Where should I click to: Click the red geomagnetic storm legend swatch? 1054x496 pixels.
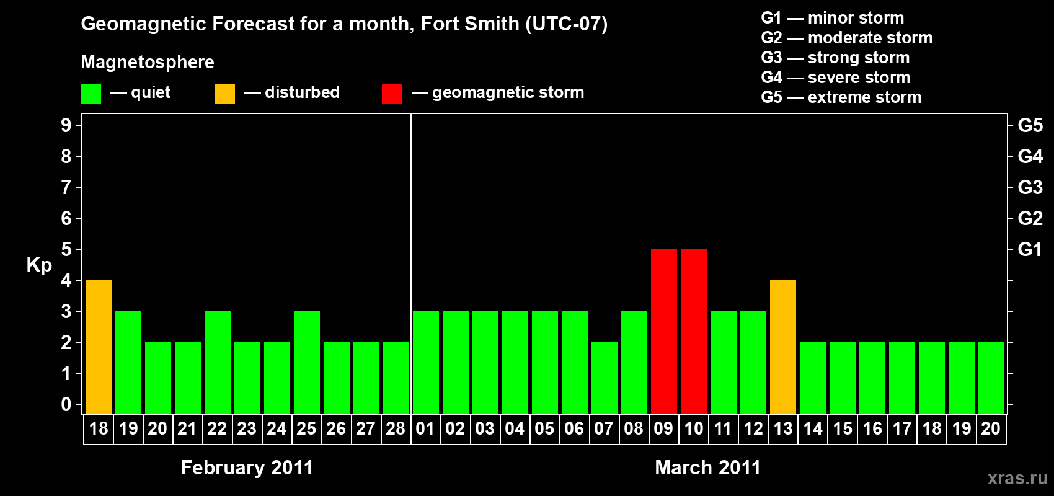[x=392, y=94]
